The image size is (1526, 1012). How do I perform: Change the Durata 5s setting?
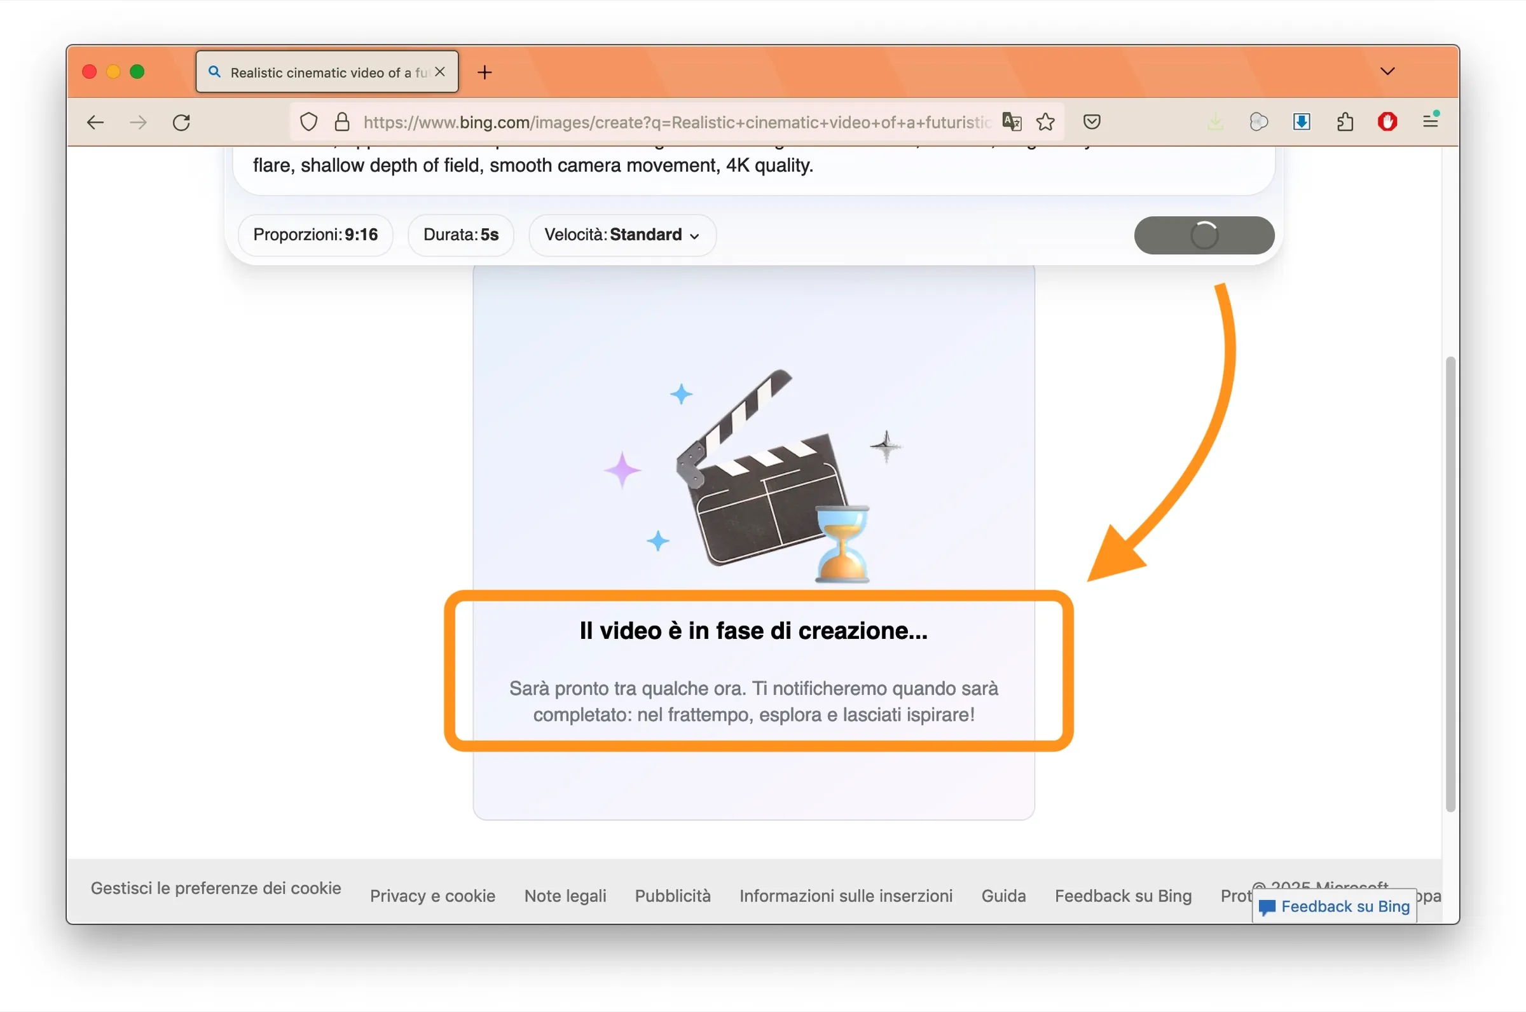click(460, 235)
